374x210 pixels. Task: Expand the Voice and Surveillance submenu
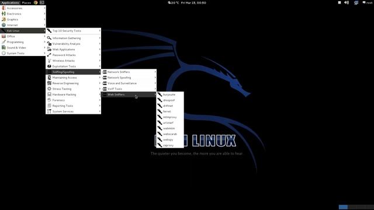point(129,83)
